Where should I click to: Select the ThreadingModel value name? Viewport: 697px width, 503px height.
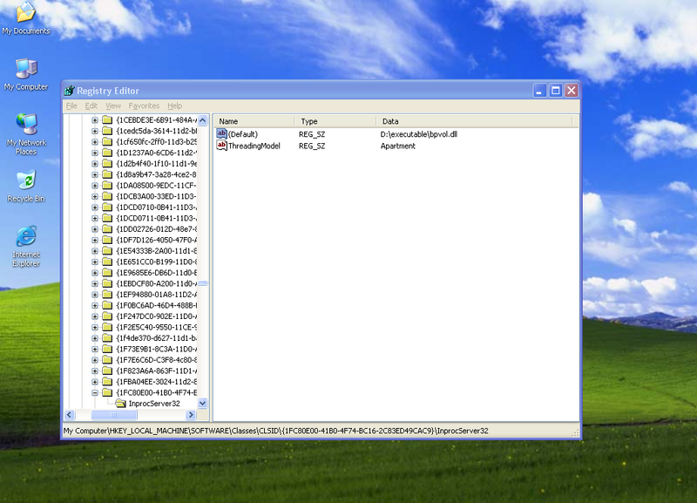tap(254, 146)
